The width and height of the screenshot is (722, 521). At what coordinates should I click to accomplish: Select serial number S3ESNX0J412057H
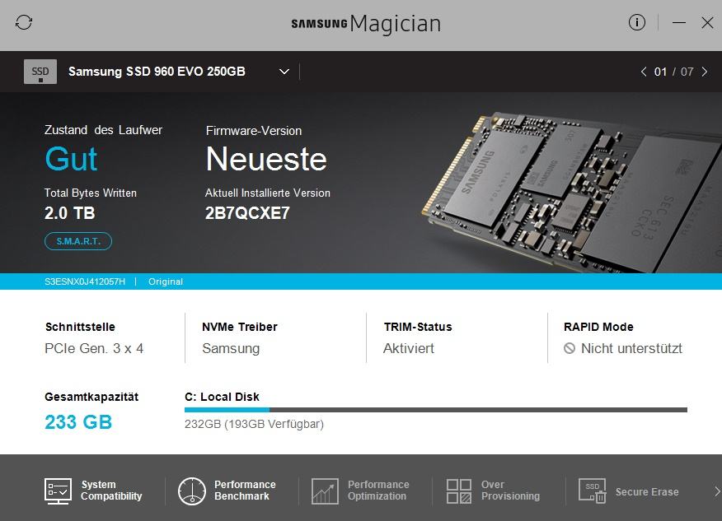[85, 281]
